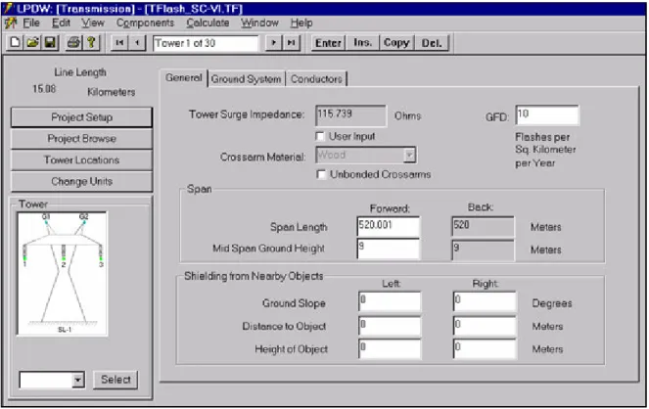
Task: Click the Change Units button
Action: (81, 181)
